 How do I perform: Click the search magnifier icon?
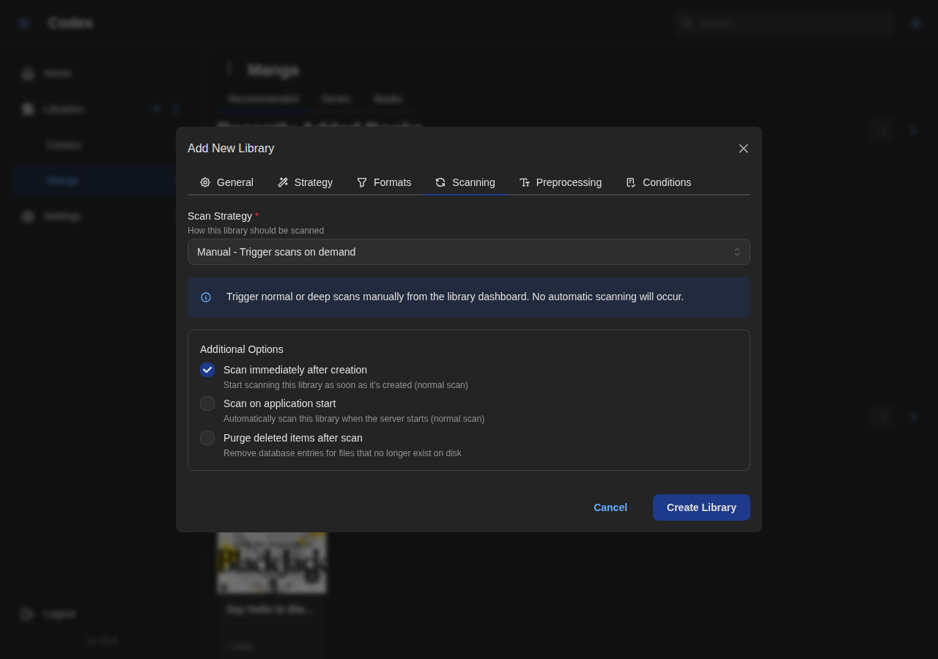click(x=687, y=23)
